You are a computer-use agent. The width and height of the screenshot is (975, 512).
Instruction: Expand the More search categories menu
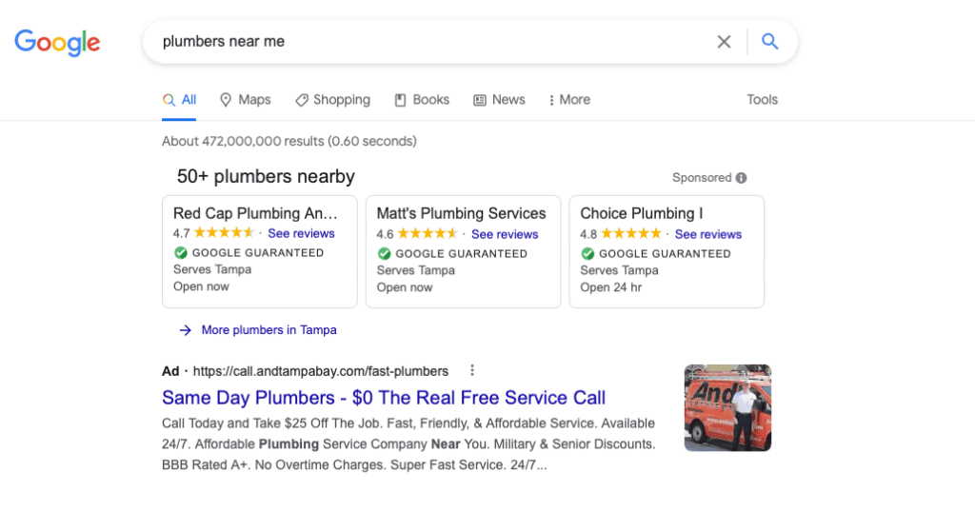click(569, 100)
